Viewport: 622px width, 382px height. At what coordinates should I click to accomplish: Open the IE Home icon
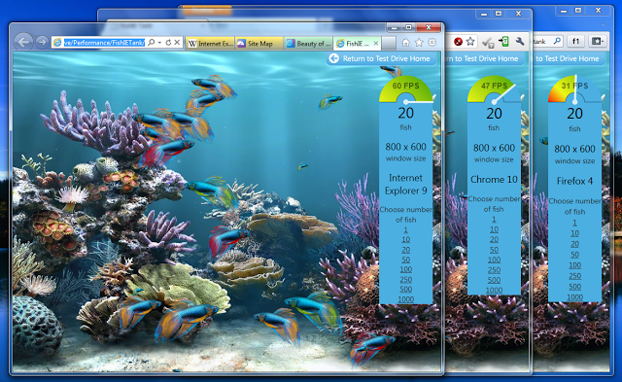click(x=405, y=43)
